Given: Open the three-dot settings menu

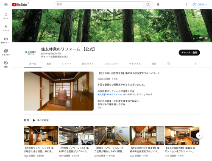Looking at the screenshot, I should click(186, 5).
